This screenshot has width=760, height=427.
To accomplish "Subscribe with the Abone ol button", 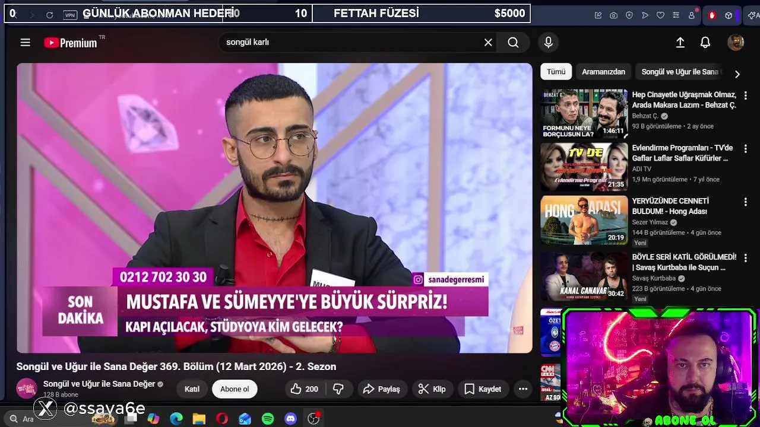I will click(235, 389).
